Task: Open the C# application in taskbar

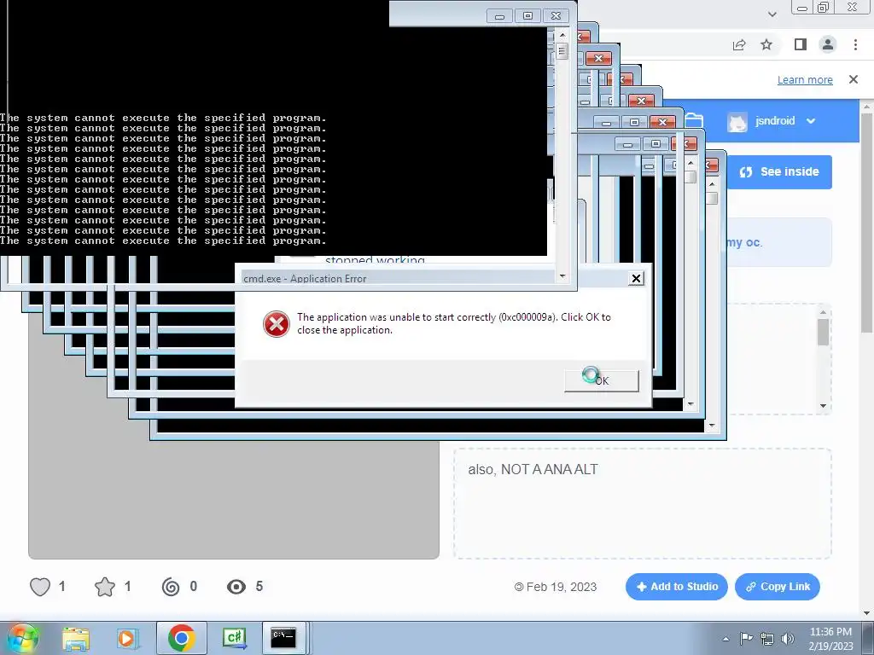Action: [x=234, y=638]
